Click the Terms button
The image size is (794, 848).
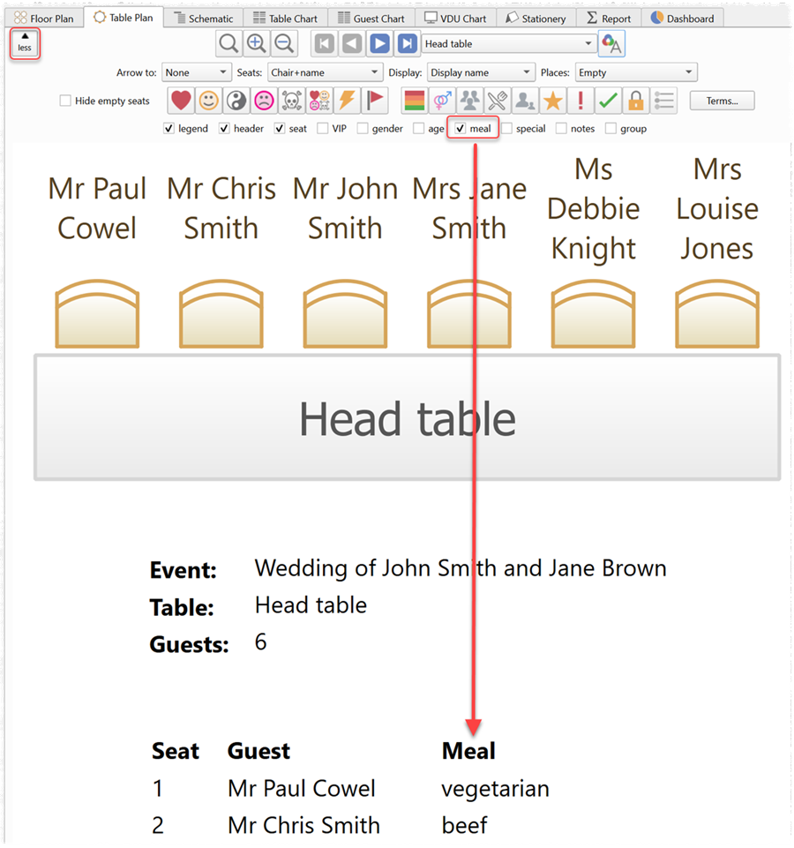722,100
